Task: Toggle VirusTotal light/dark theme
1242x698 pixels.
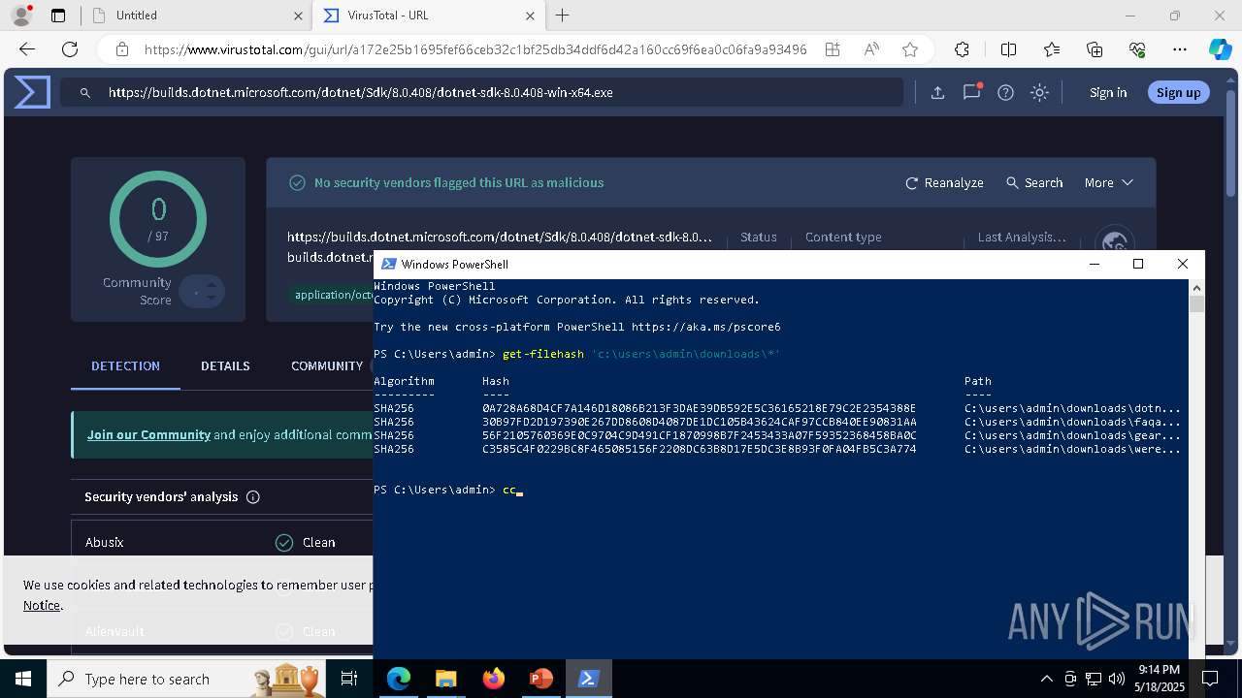Action: click(x=1040, y=92)
